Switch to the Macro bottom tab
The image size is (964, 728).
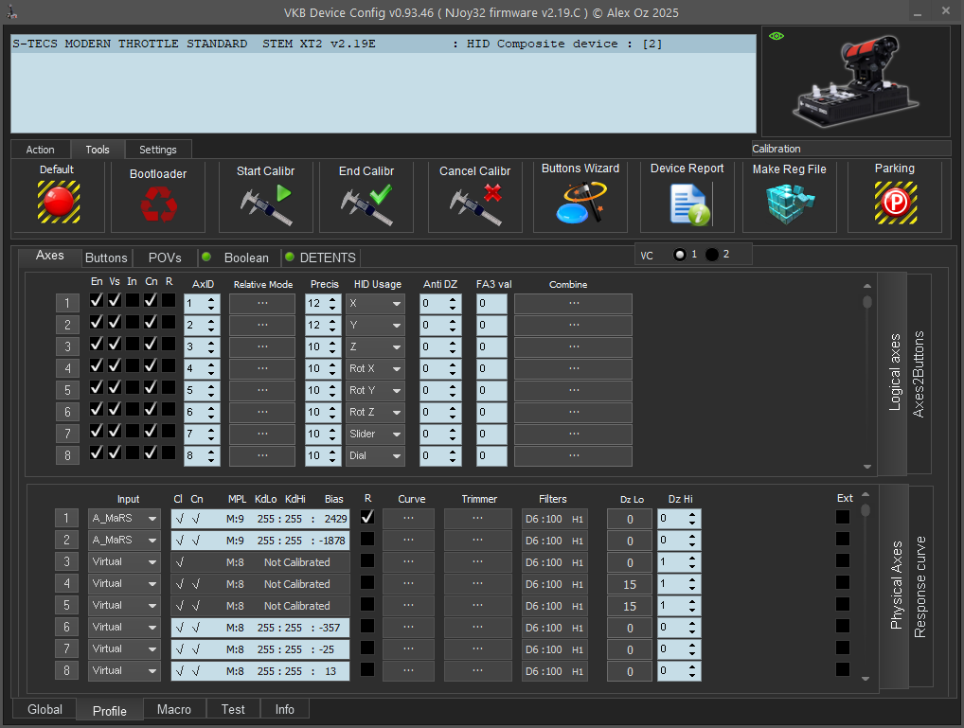(174, 709)
